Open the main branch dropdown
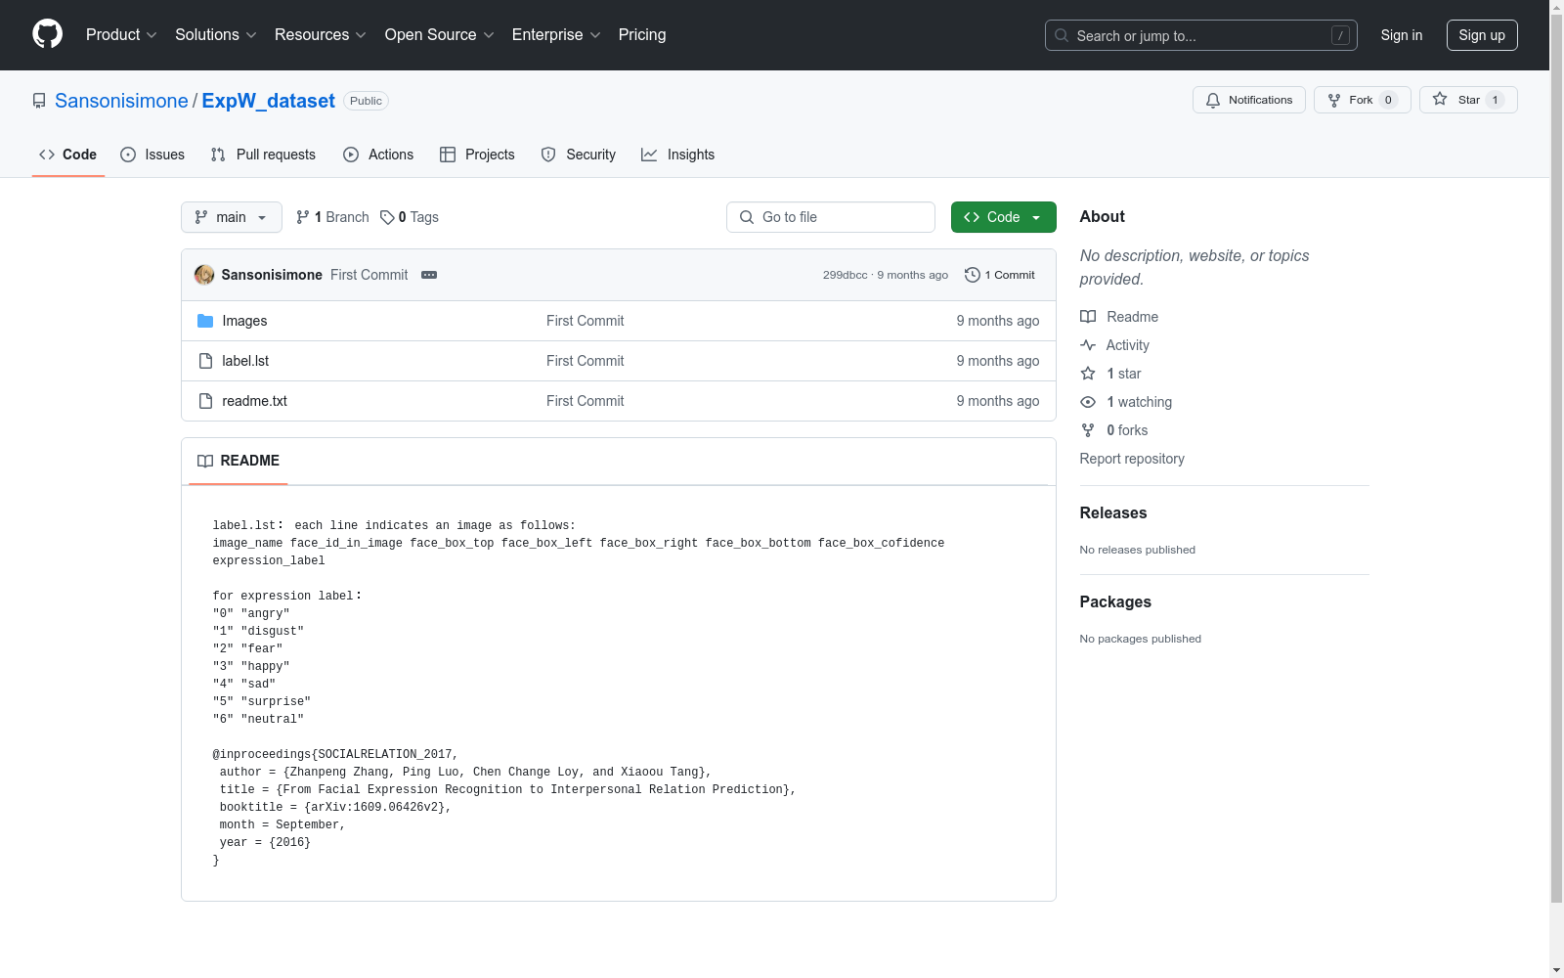 click(x=231, y=217)
